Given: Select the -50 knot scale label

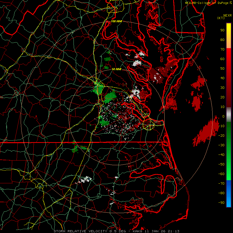Looking at the screenshot, I should click(221, 164).
